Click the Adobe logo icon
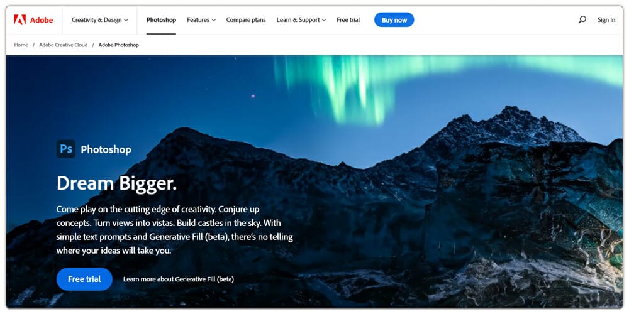629x314 pixels. (19, 19)
